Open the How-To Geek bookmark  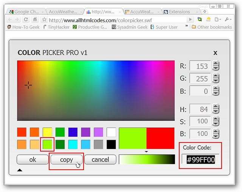pos(23,27)
